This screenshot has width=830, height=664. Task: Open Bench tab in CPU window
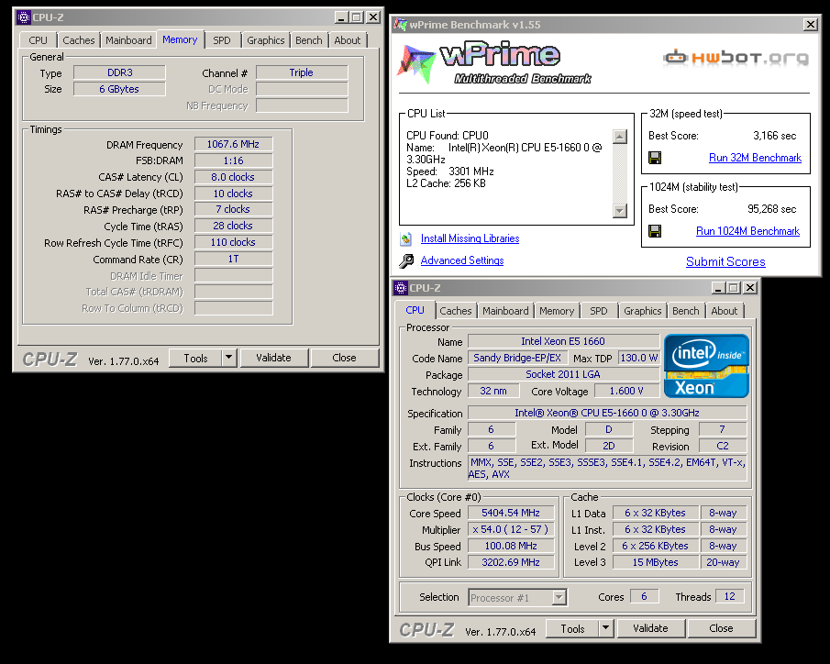685,311
